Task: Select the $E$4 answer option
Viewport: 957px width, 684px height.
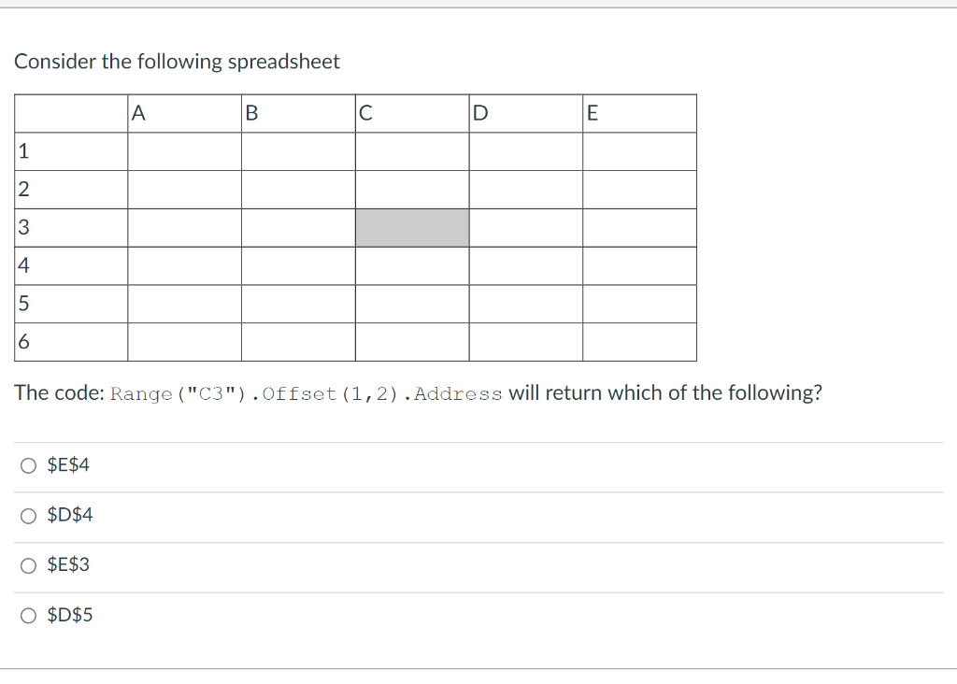Action: click(x=29, y=464)
